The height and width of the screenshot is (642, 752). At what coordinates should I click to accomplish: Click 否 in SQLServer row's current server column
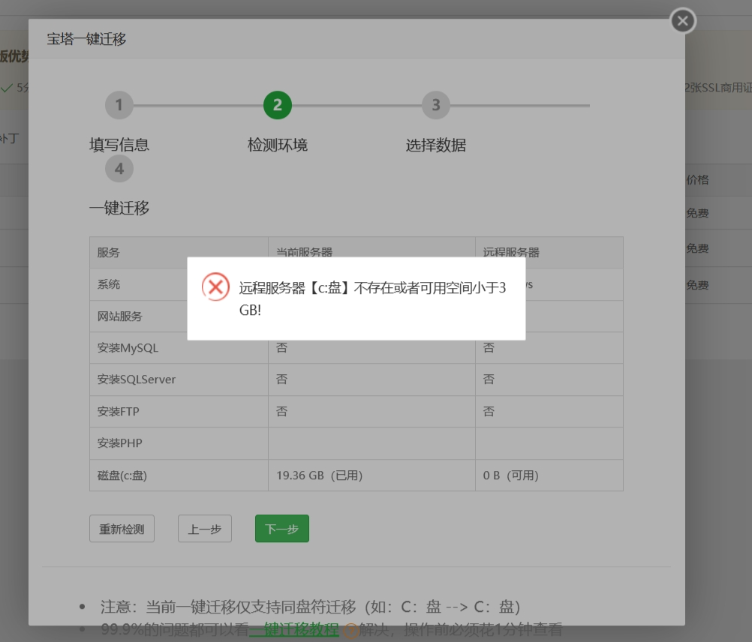281,379
